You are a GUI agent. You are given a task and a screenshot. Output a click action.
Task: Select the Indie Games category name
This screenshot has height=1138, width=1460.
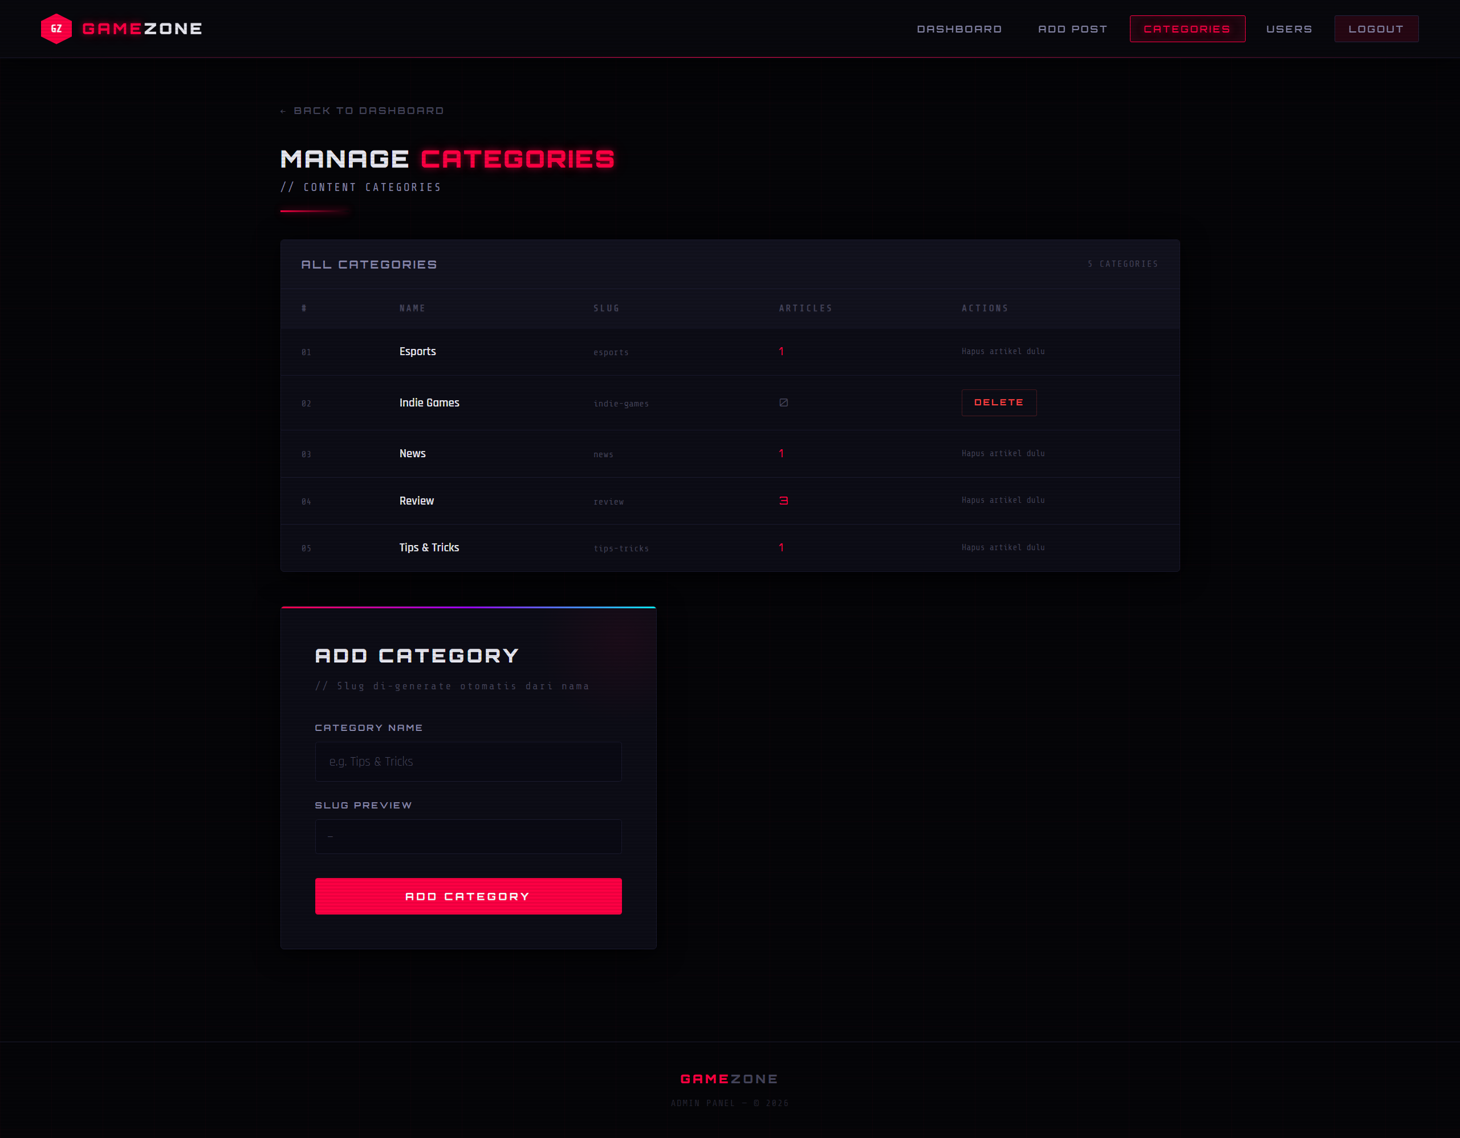click(429, 403)
